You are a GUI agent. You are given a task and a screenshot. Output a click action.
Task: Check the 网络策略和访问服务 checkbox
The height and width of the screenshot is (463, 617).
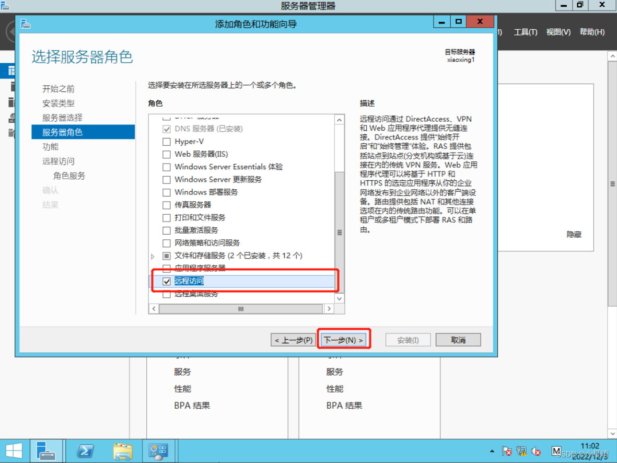[167, 244]
